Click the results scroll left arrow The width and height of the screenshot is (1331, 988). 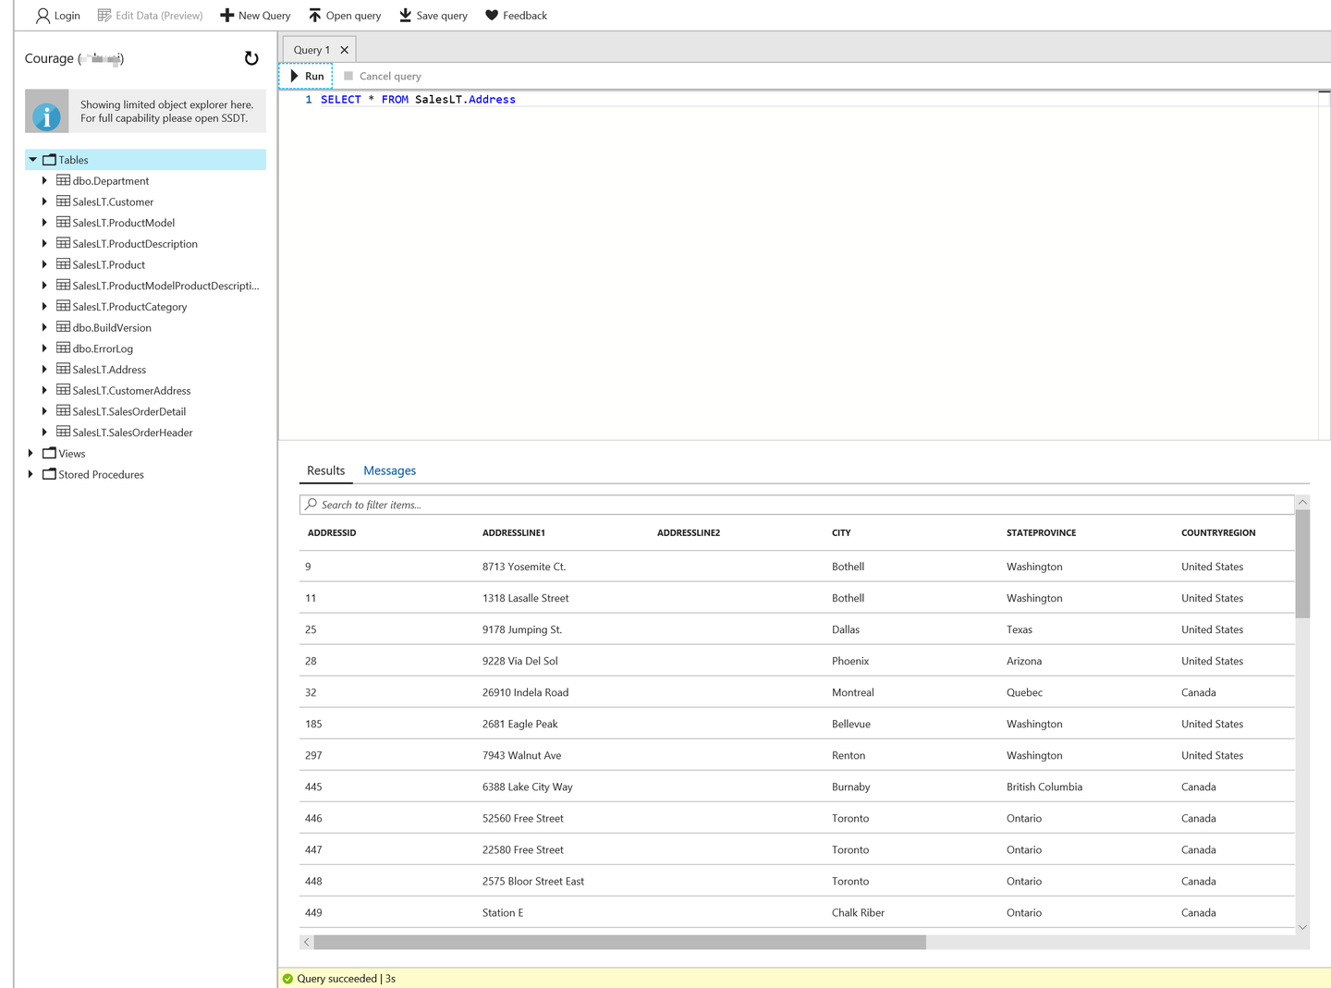coord(307,942)
